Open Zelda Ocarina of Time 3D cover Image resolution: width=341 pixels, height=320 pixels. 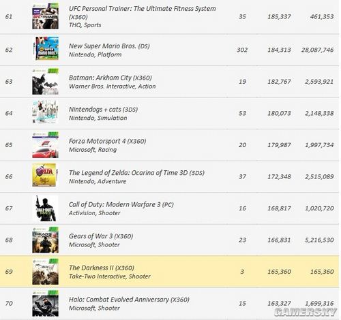click(44, 175)
